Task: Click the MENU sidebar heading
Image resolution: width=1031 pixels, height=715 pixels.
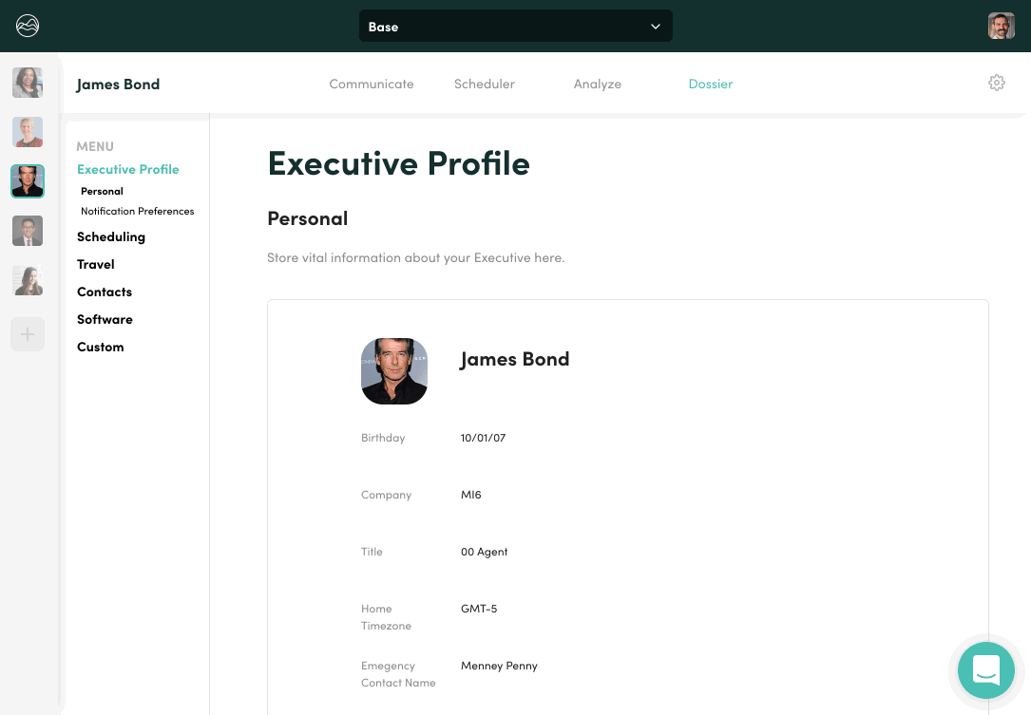Action: (x=95, y=146)
